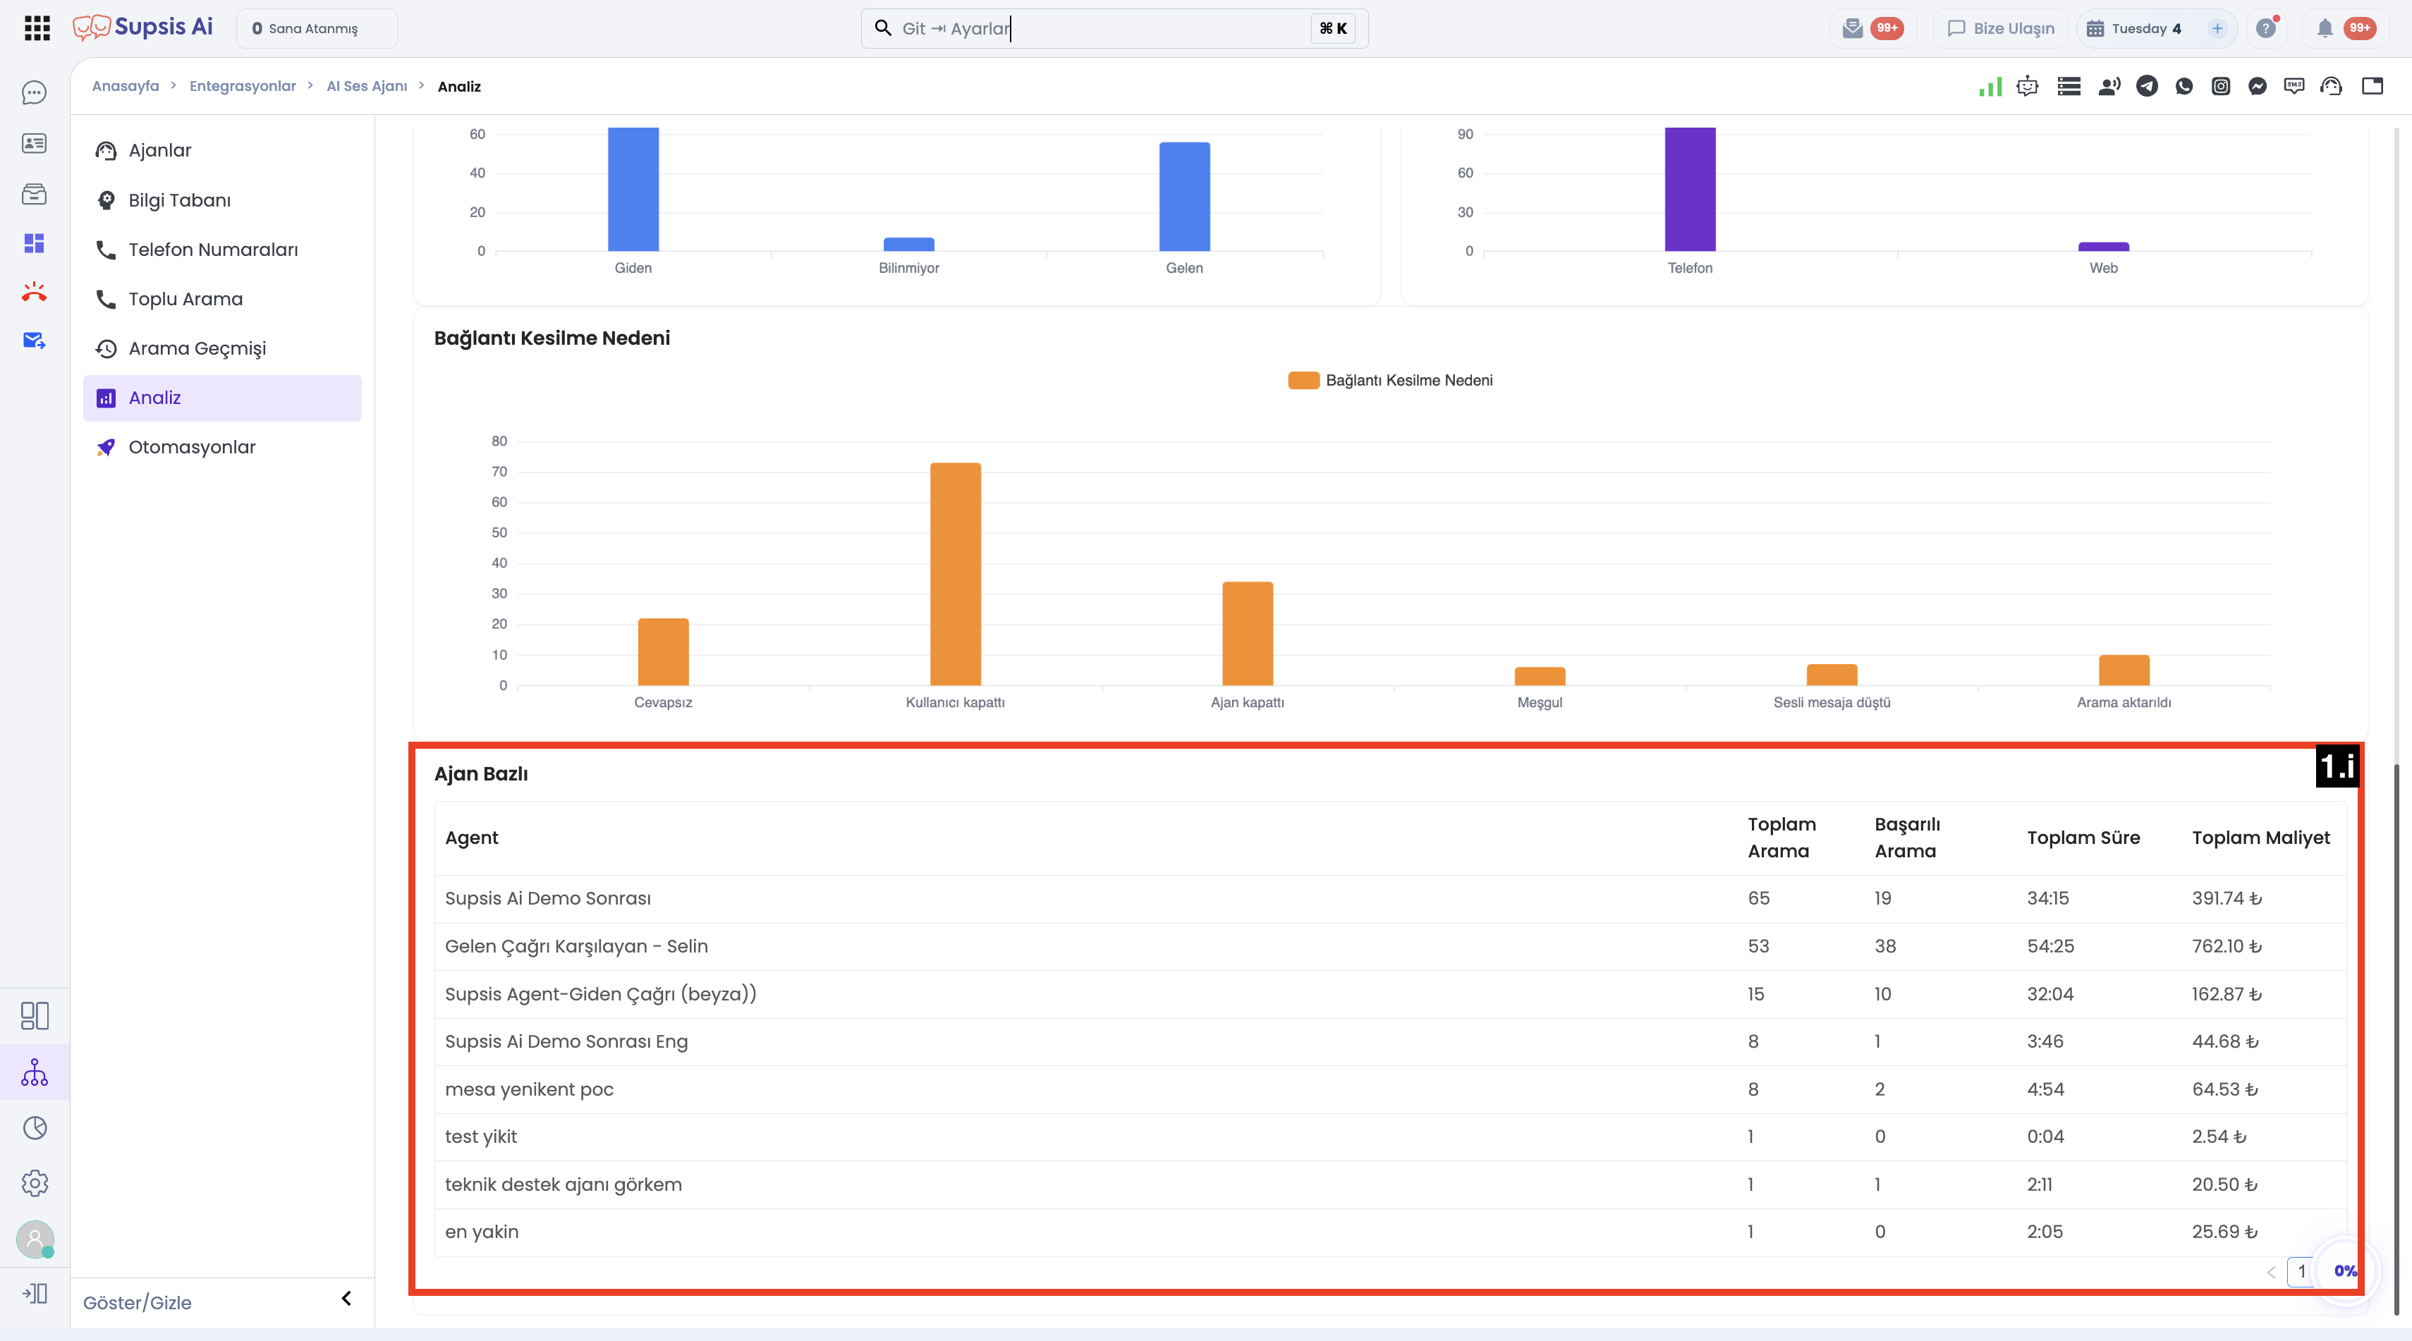Focus the Git Ayarlar search field
Viewport: 2412px width, 1341px height.
coord(1114,28)
